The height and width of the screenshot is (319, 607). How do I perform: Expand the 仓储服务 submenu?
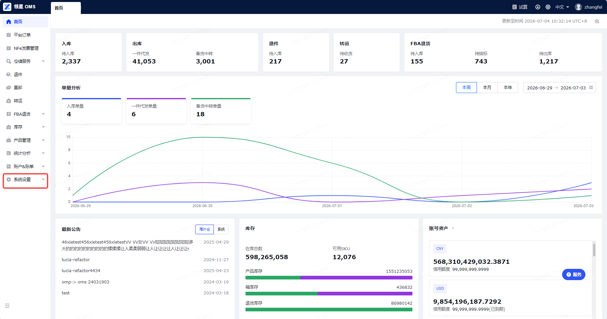point(25,61)
